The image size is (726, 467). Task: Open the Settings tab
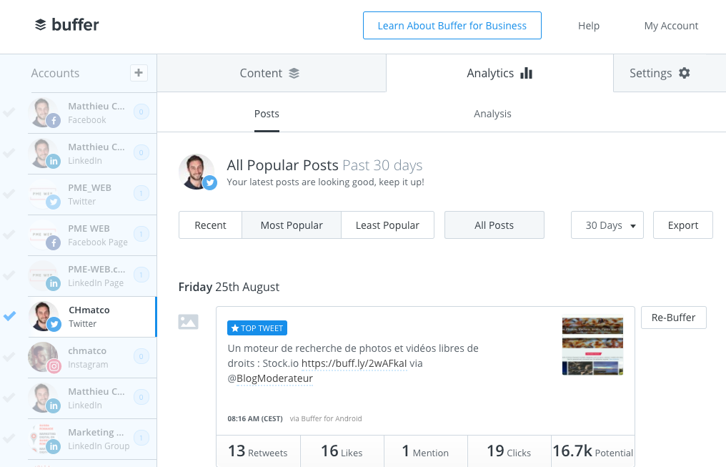(x=670, y=73)
